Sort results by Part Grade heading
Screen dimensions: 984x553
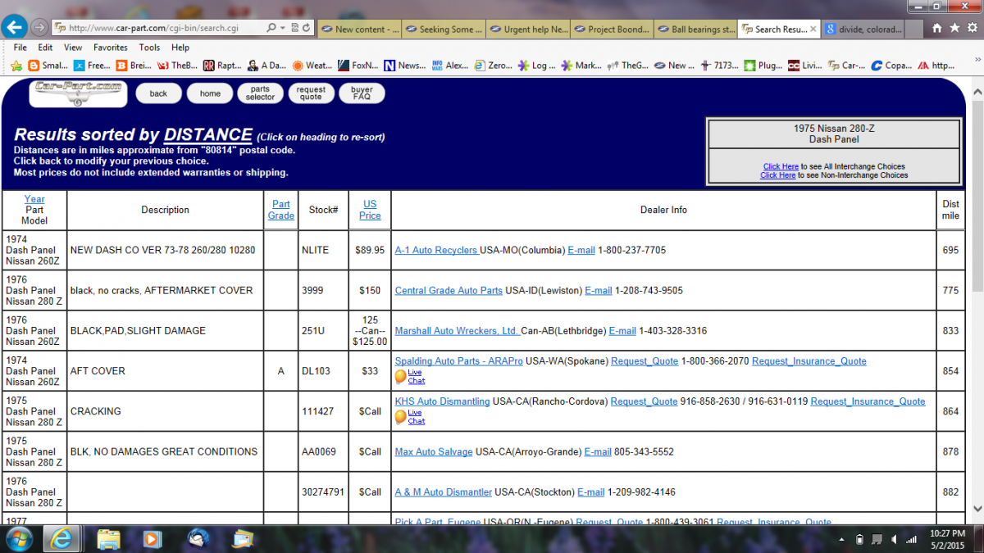[281, 211]
